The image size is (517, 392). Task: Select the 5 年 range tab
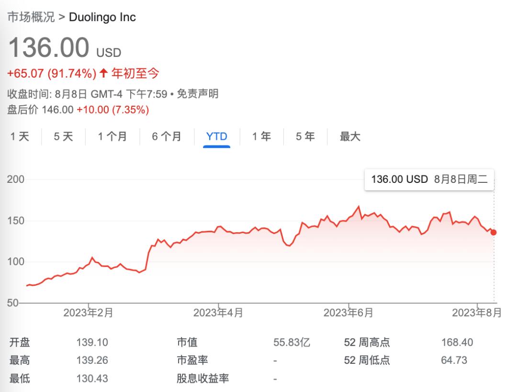tap(305, 136)
